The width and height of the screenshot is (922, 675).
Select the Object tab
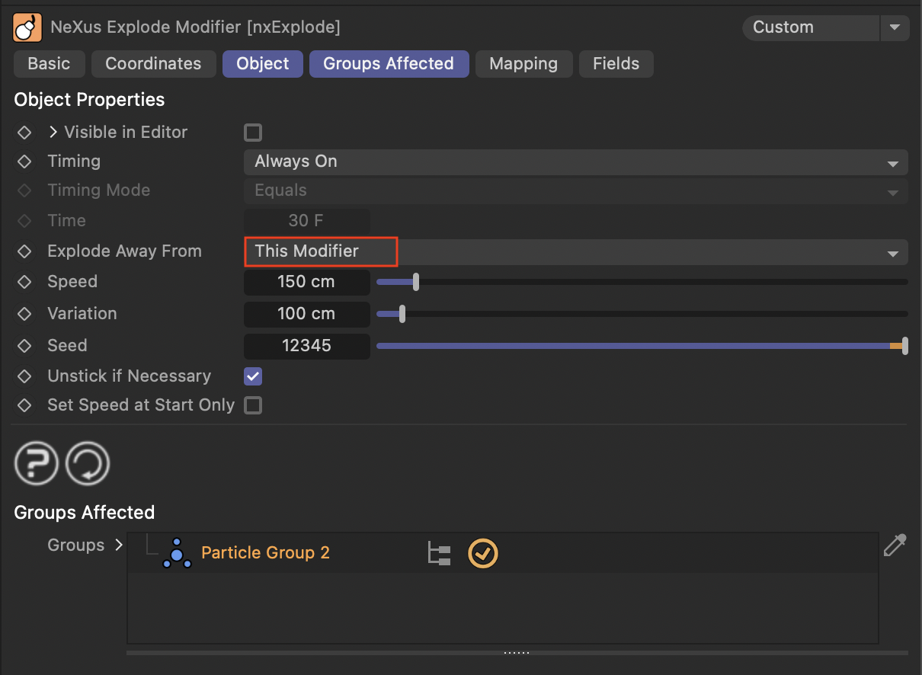point(263,64)
